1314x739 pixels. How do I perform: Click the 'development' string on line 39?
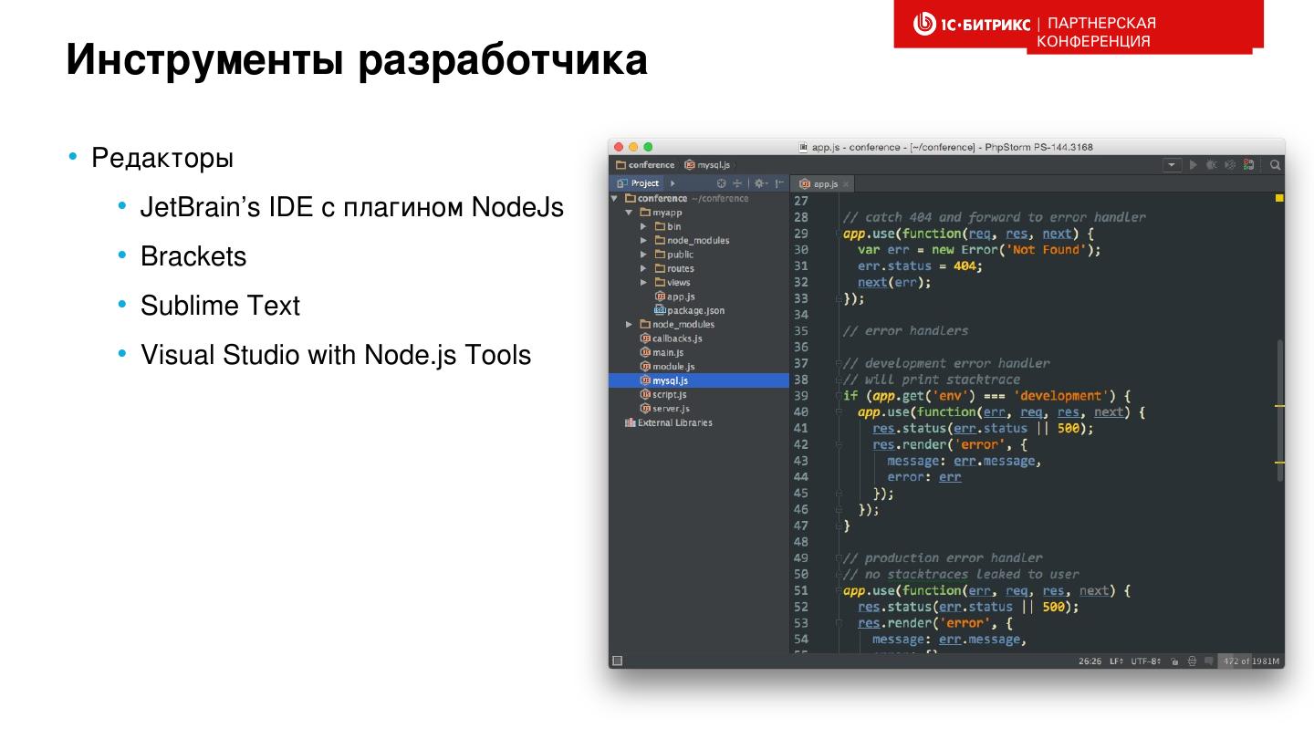tap(1061, 396)
